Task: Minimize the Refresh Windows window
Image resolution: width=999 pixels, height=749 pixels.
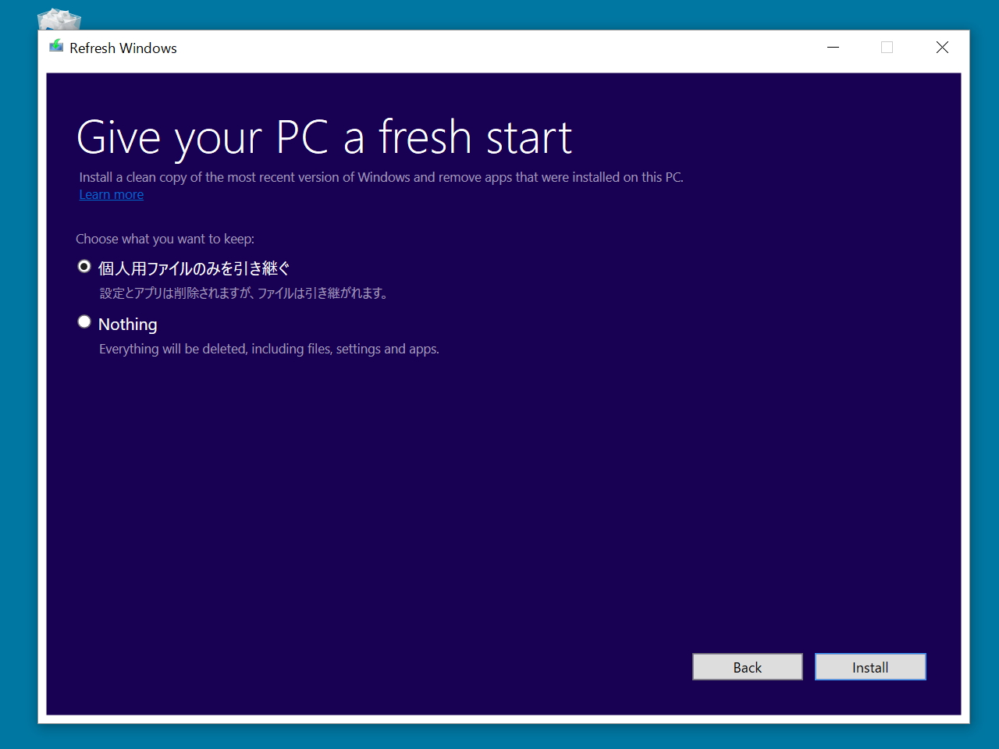Action: 834,48
